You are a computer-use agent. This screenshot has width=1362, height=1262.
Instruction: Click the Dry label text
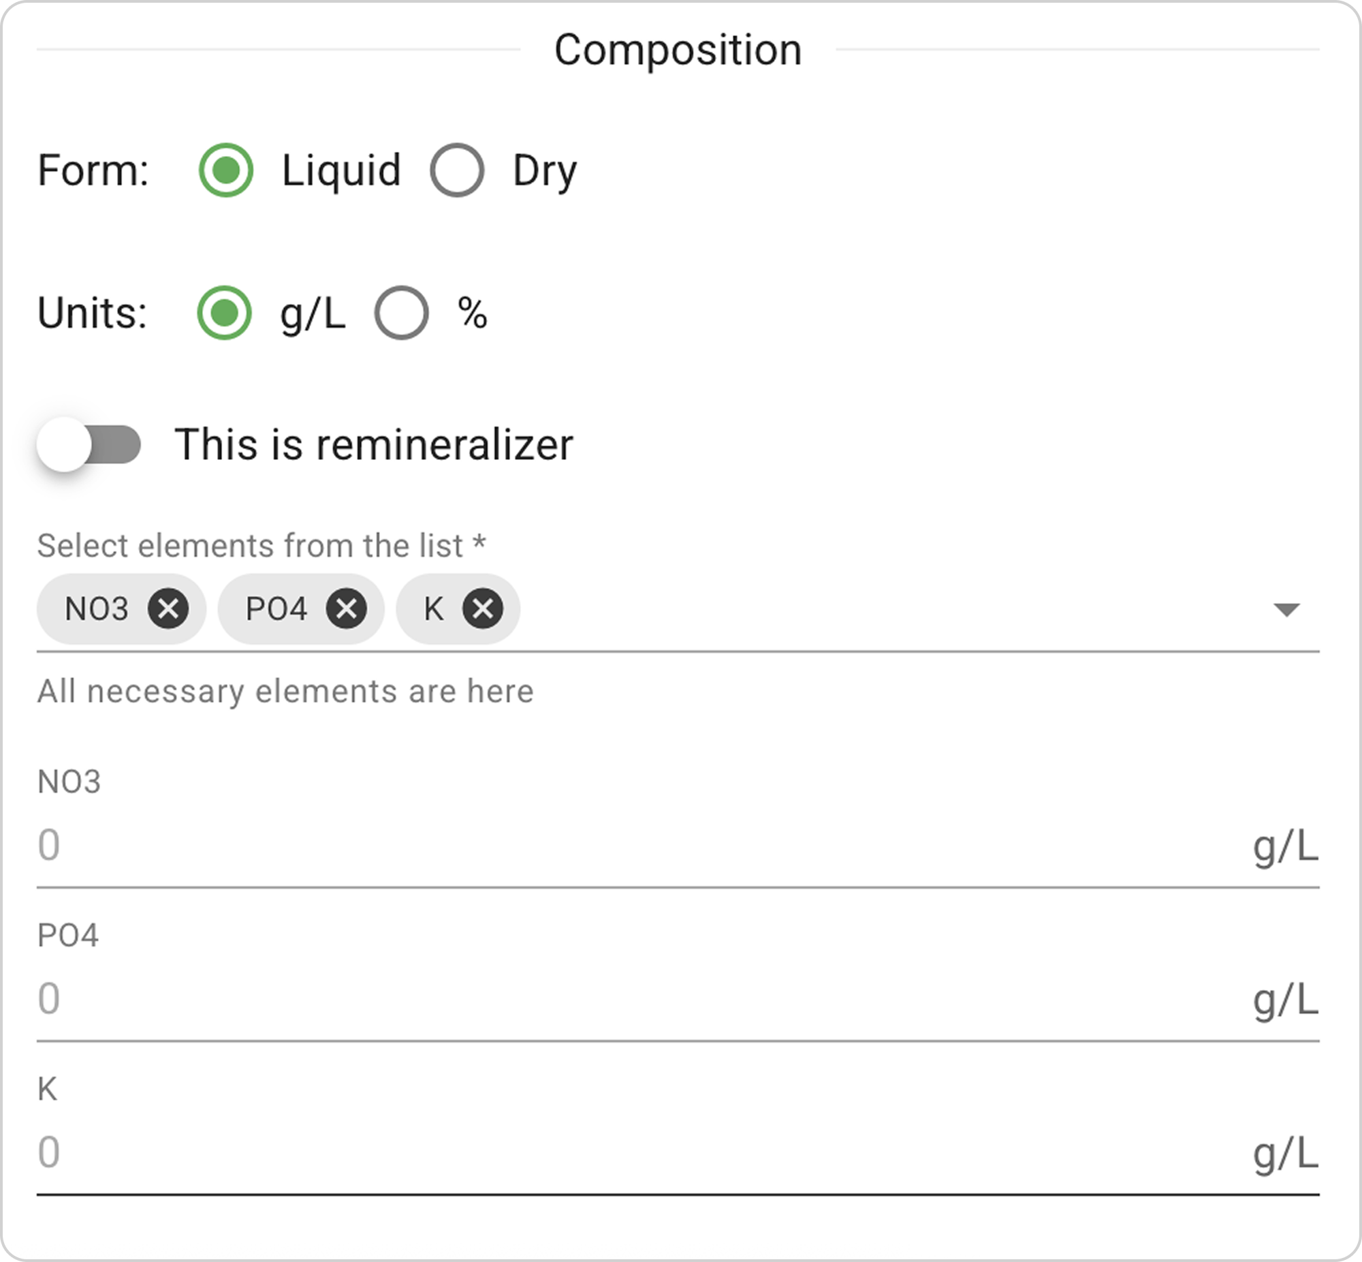coord(545,171)
